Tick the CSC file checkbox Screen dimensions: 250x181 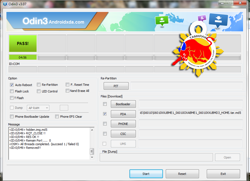(105, 134)
